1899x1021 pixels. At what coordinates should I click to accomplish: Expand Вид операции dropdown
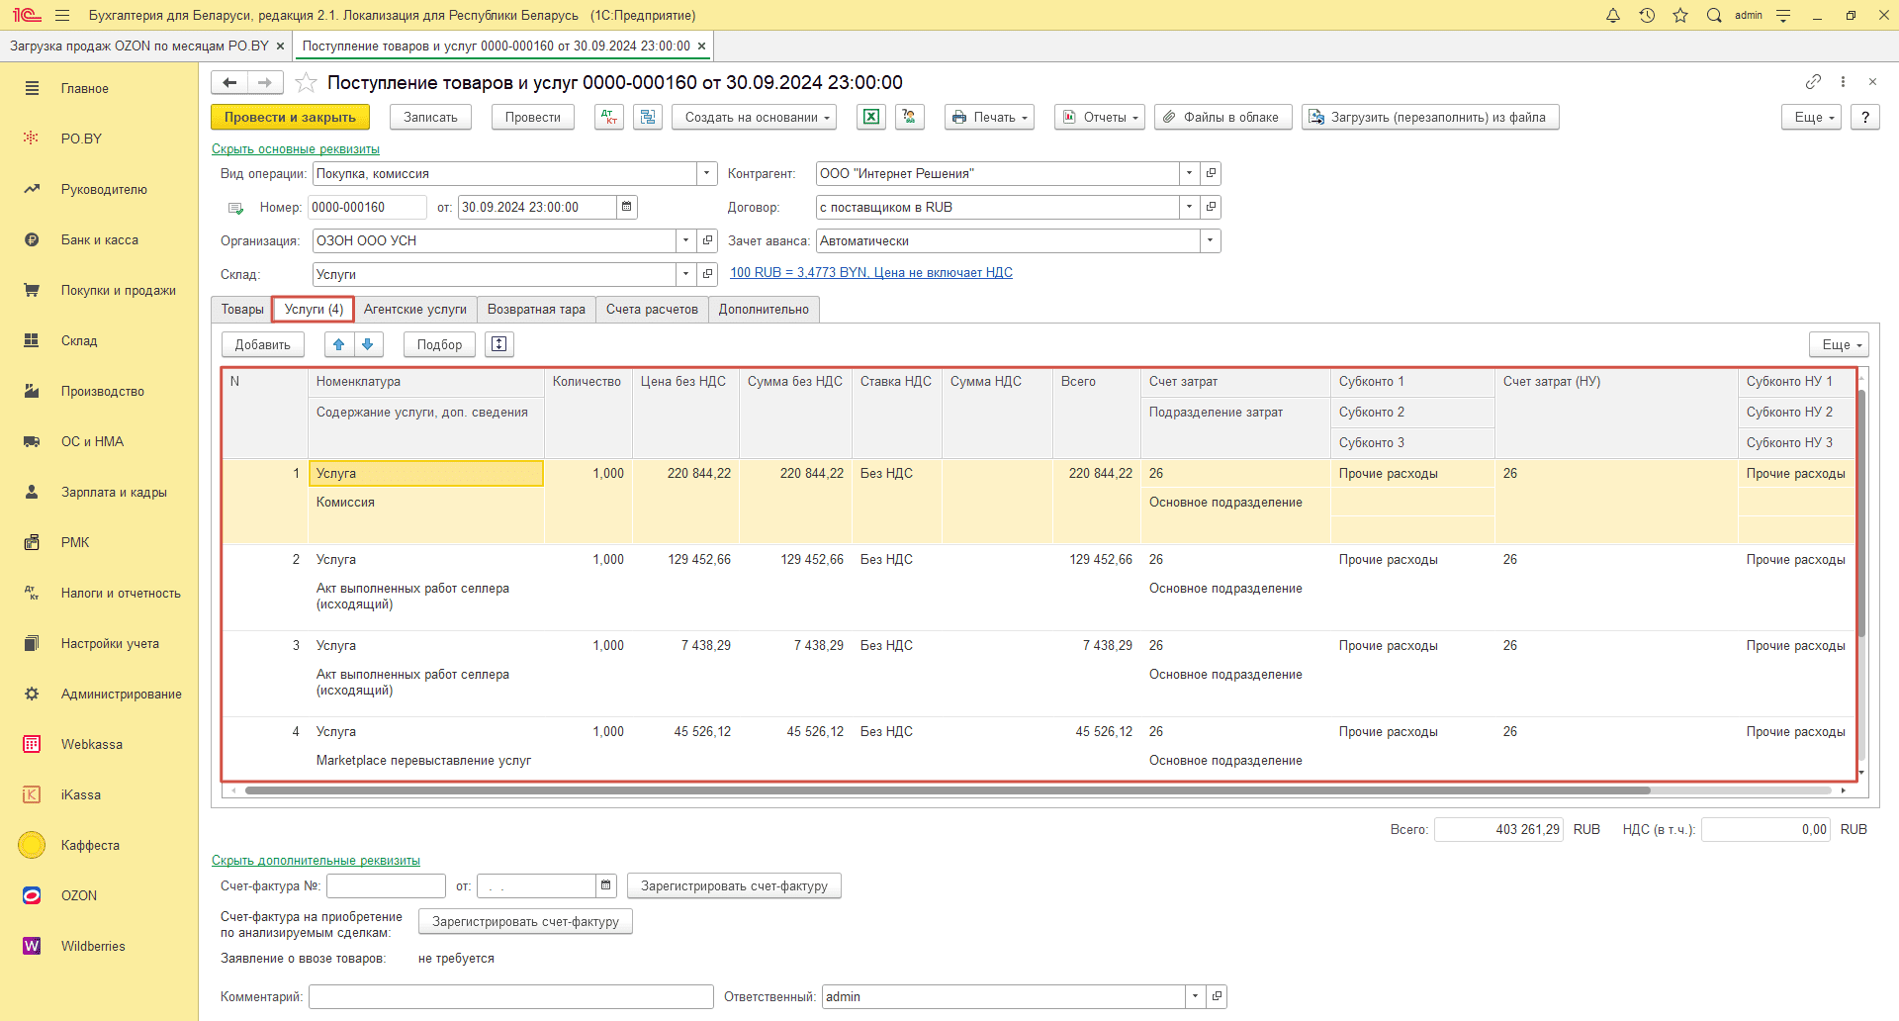tap(707, 173)
